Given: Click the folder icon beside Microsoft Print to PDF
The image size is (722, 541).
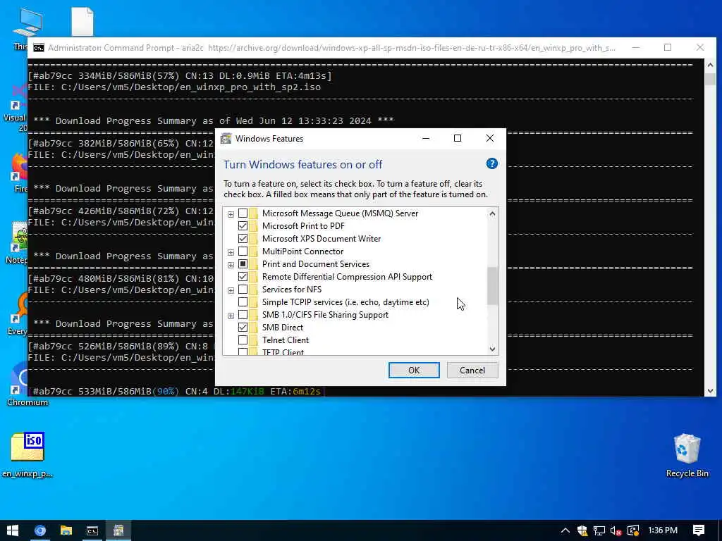Looking at the screenshot, I should 254,226.
